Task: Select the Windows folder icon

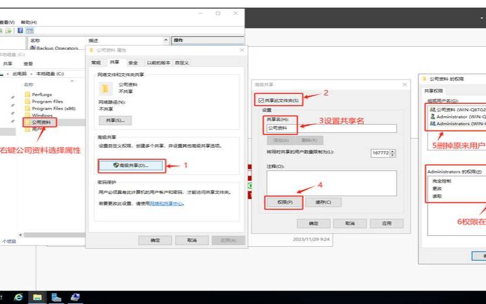Action: click(x=27, y=115)
